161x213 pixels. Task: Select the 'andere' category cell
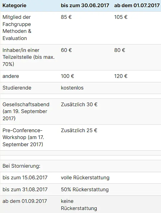11,76
